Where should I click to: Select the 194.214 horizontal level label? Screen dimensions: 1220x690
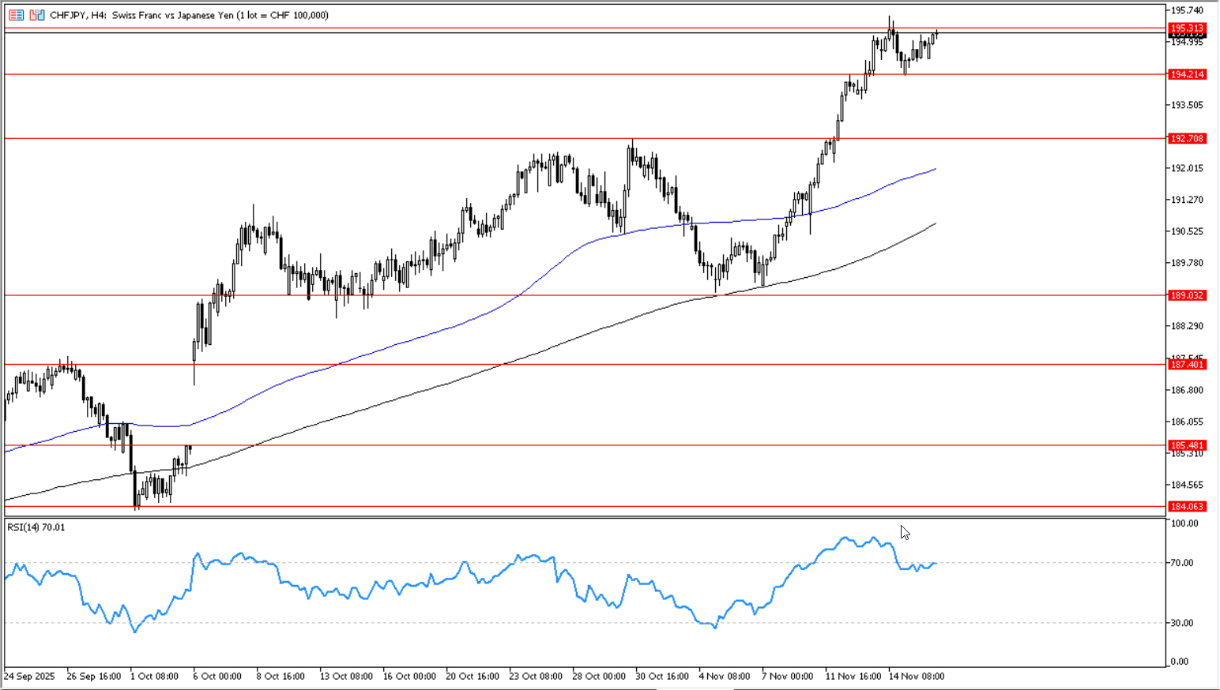(1187, 74)
